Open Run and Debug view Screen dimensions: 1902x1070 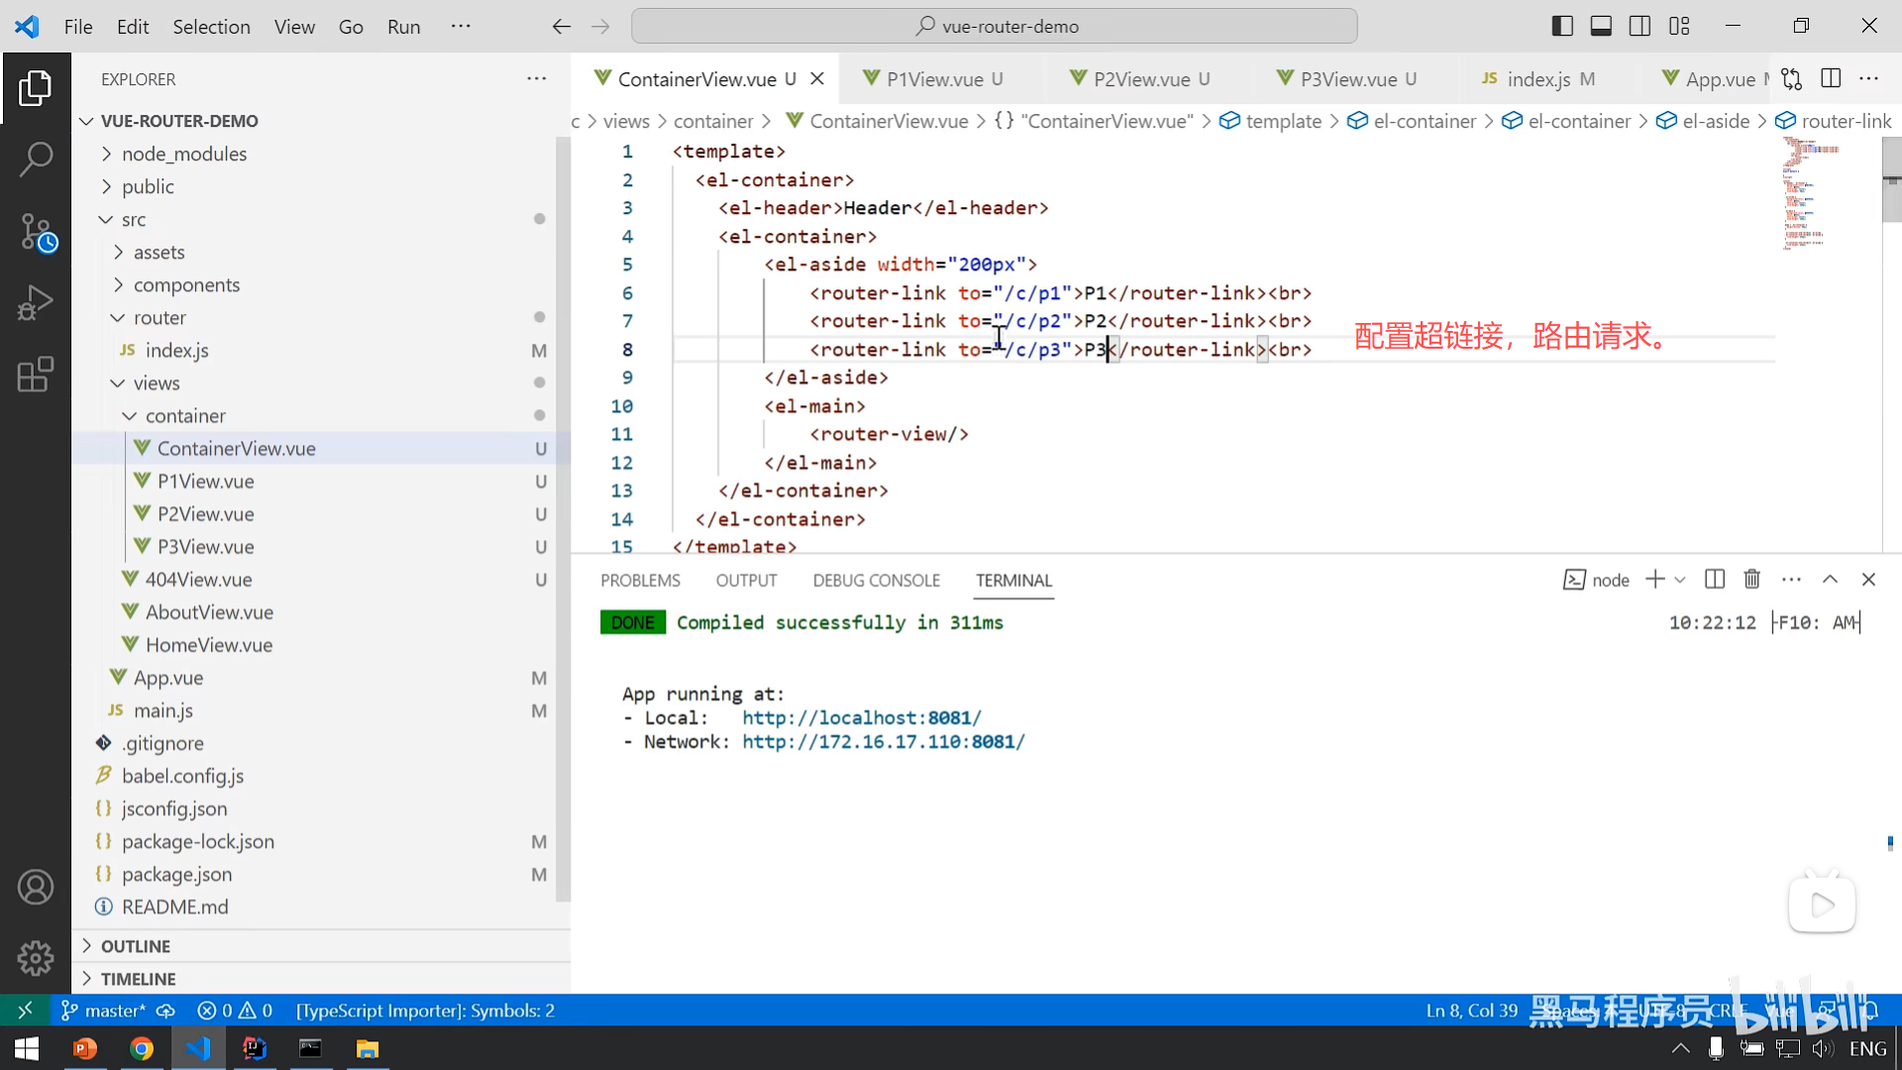(x=36, y=302)
